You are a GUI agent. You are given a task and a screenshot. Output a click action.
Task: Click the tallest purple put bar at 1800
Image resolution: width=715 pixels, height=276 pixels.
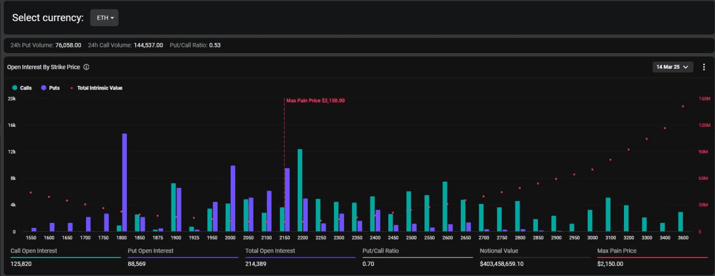[x=125, y=182]
